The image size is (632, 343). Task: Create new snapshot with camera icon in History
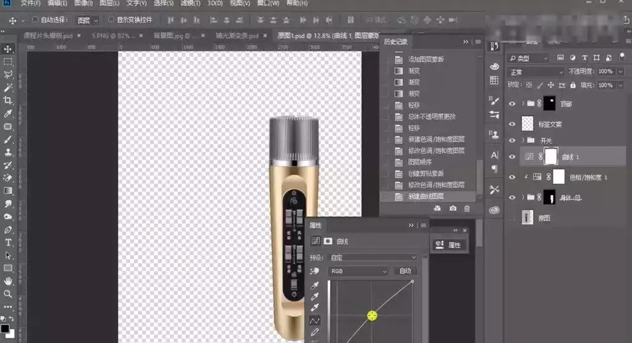tap(453, 208)
